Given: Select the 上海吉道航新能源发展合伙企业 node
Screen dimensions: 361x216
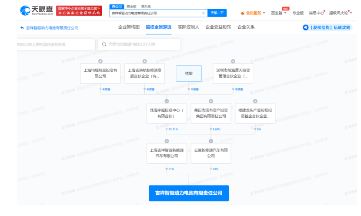Looking at the screenshot, I should pos(144,73).
